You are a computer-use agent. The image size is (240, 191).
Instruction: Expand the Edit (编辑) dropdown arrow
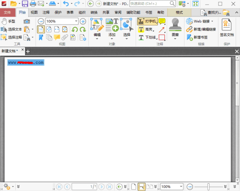click(97, 39)
